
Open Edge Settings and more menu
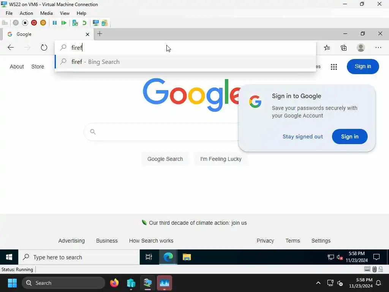(x=378, y=48)
